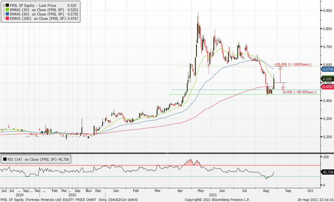Click the 0.400 price axis label
This screenshot has height=202, width=334.
tap(327, 101)
